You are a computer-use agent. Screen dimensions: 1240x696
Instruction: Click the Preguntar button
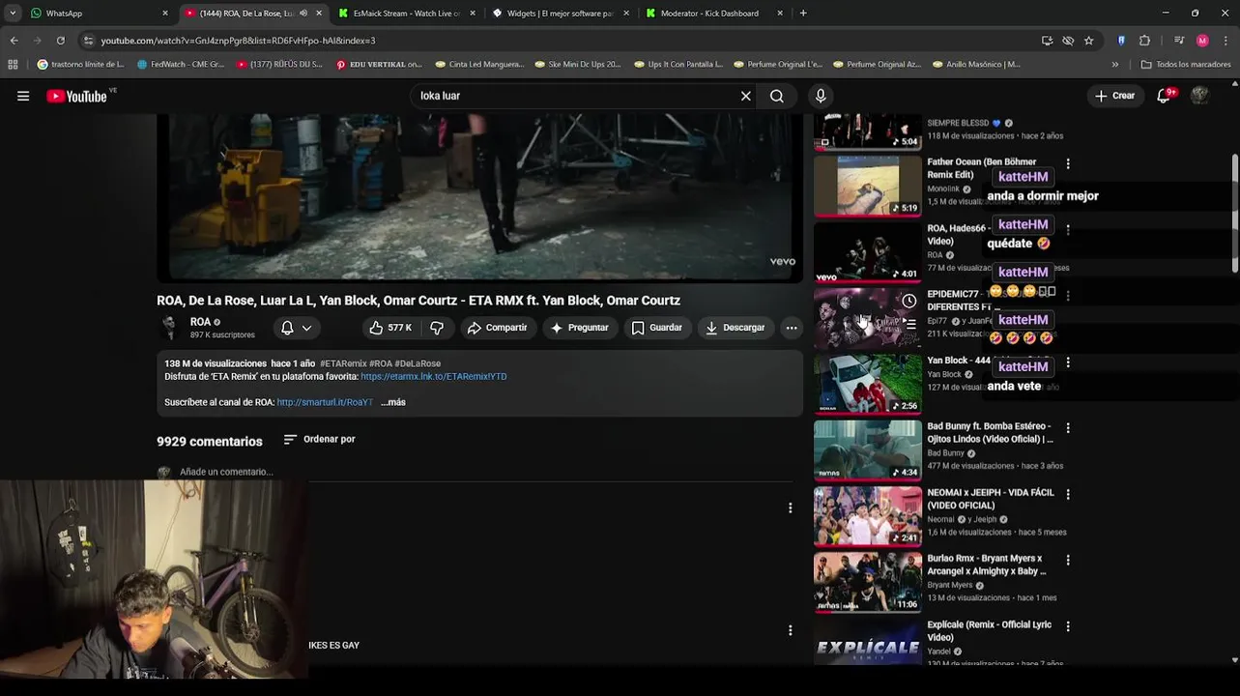pos(579,328)
